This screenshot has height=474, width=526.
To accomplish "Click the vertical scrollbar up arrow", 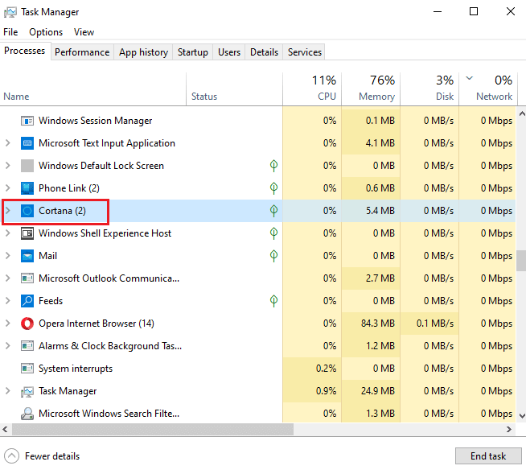I will (522, 113).
